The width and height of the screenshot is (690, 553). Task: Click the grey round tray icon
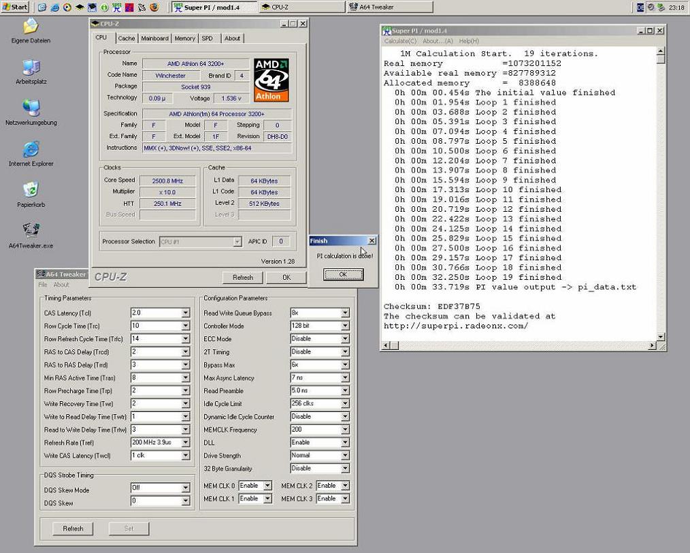[x=651, y=7]
